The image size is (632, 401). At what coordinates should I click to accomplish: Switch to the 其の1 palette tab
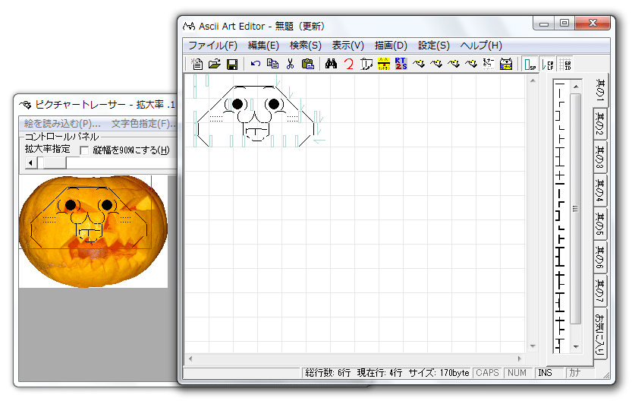[601, 90]
